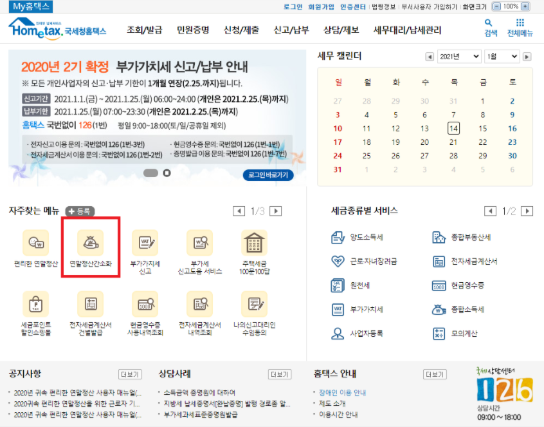The height and width of the screenshot is (427, 544).
Task: Open 현금영수증 사용내역조회 icon
Action: coord(145,304)
